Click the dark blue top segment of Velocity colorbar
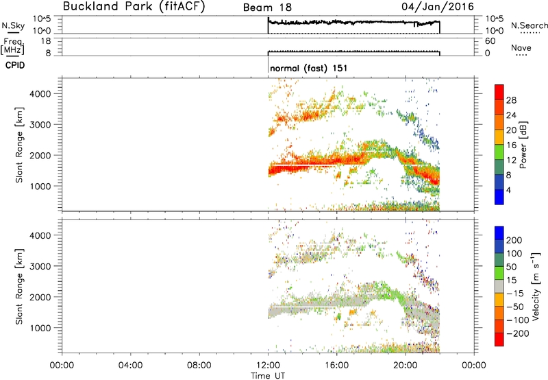 [x=499, y=233]
